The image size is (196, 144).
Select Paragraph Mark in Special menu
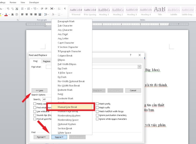coord(72,21)
